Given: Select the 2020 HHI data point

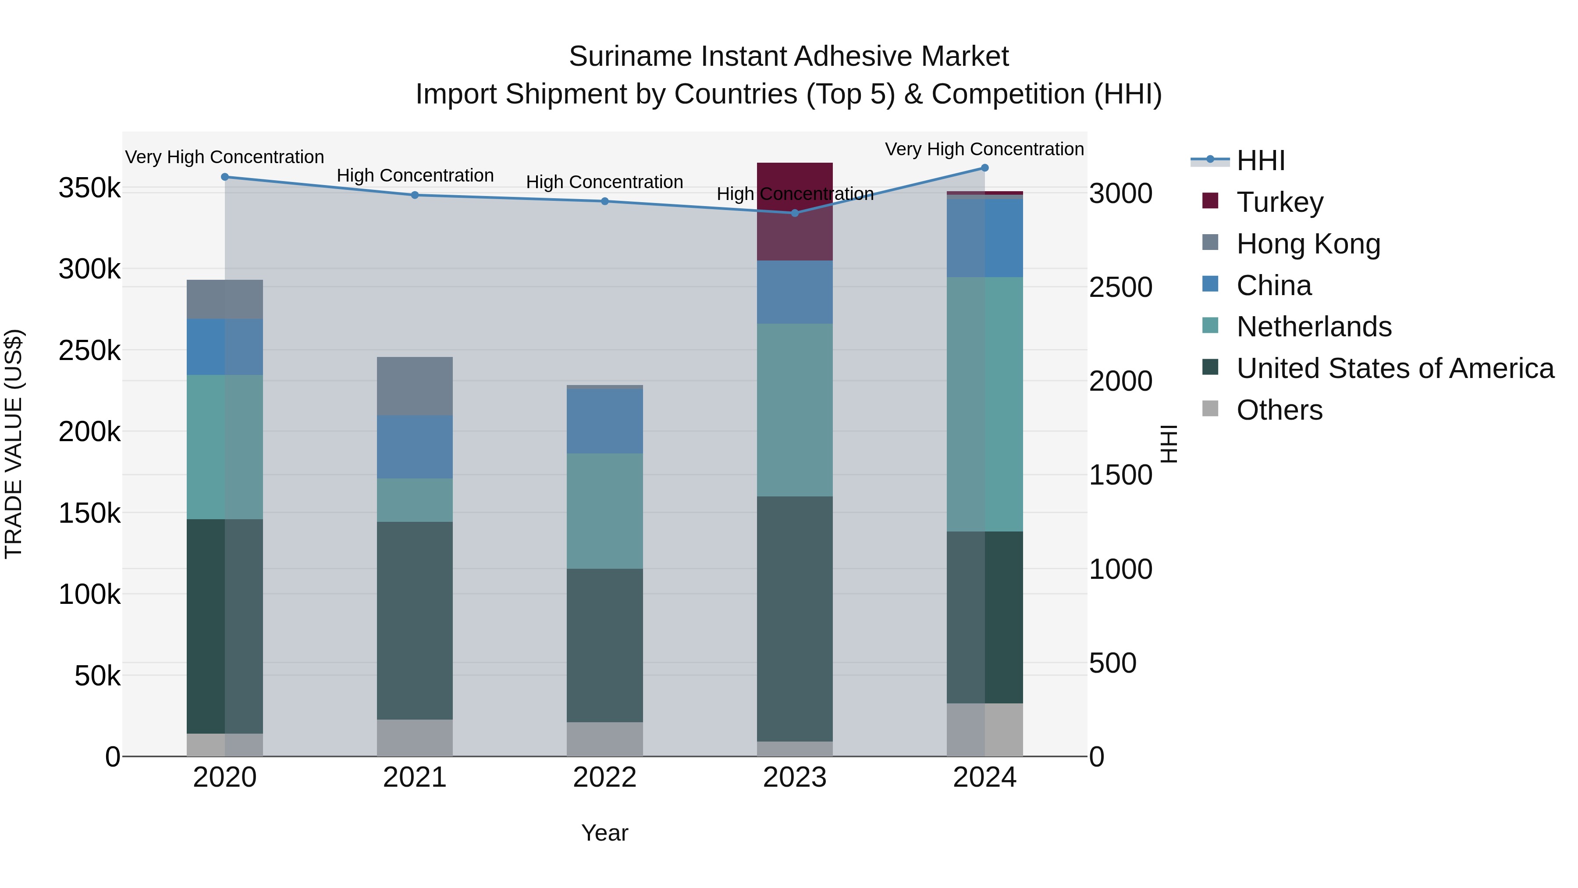Looking at the screenshot, I should pos(225,177).
